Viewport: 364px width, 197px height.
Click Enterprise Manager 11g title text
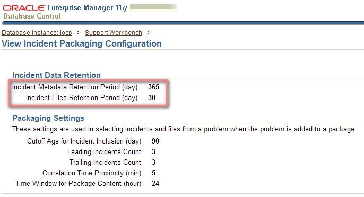point(87,7)
